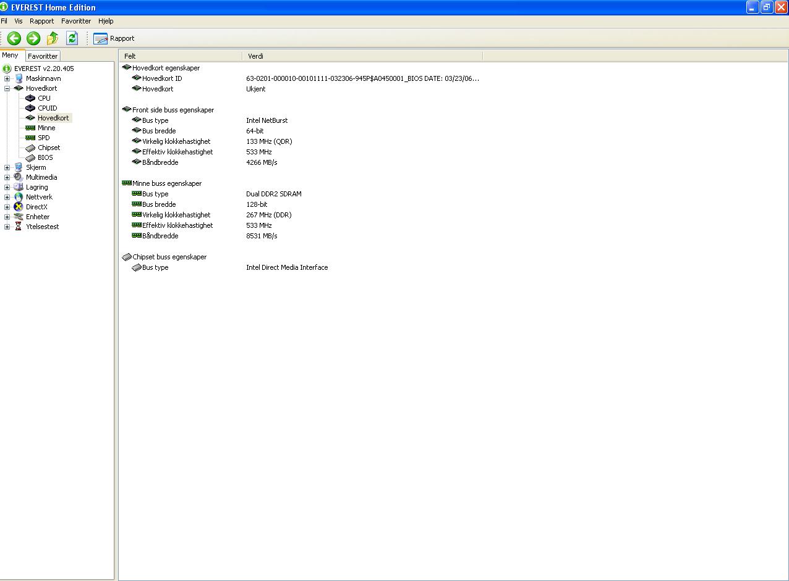Click the Skjerm monitor icon

(19, 167)
